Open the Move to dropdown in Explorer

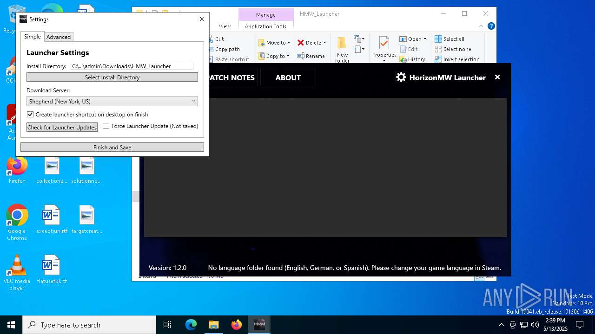tap(274, 43)
